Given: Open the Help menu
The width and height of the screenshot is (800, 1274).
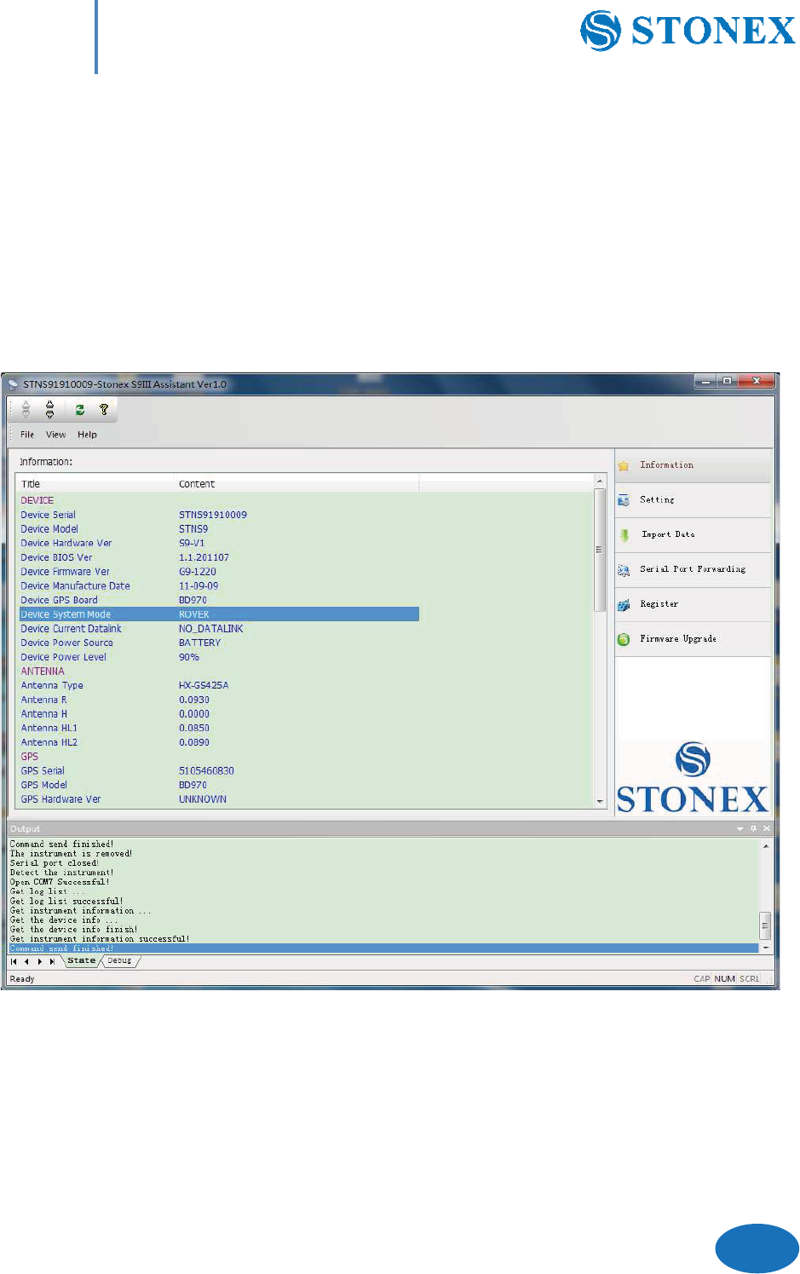Looking at the screenshot, I should [87, 435].
